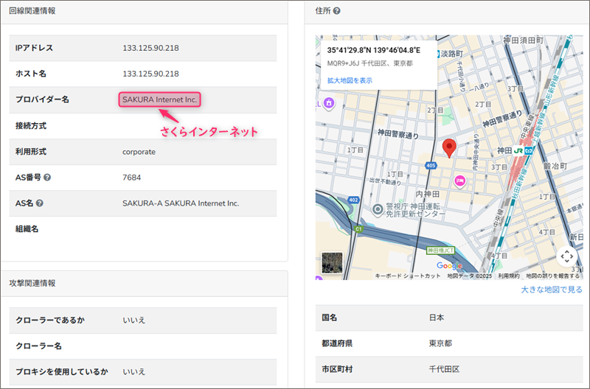Click the red location pin on map
The width and height of the screenshot is (590, 389).
click(x=449, y=147)
